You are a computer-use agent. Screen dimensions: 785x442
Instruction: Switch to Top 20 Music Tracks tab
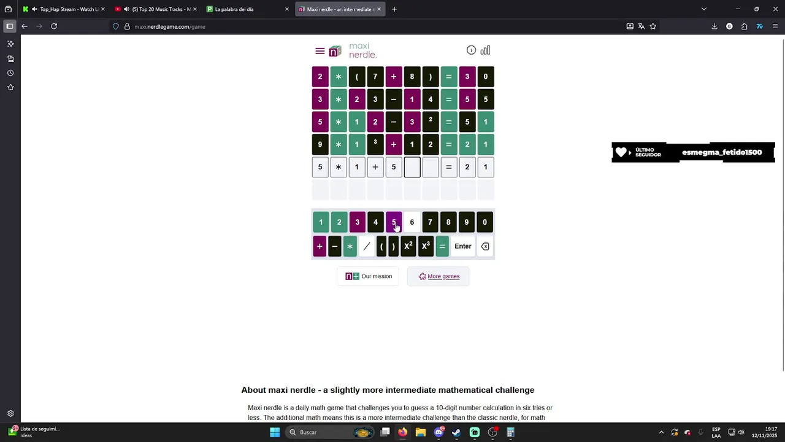pyautogui.click(x=156, y=9)
